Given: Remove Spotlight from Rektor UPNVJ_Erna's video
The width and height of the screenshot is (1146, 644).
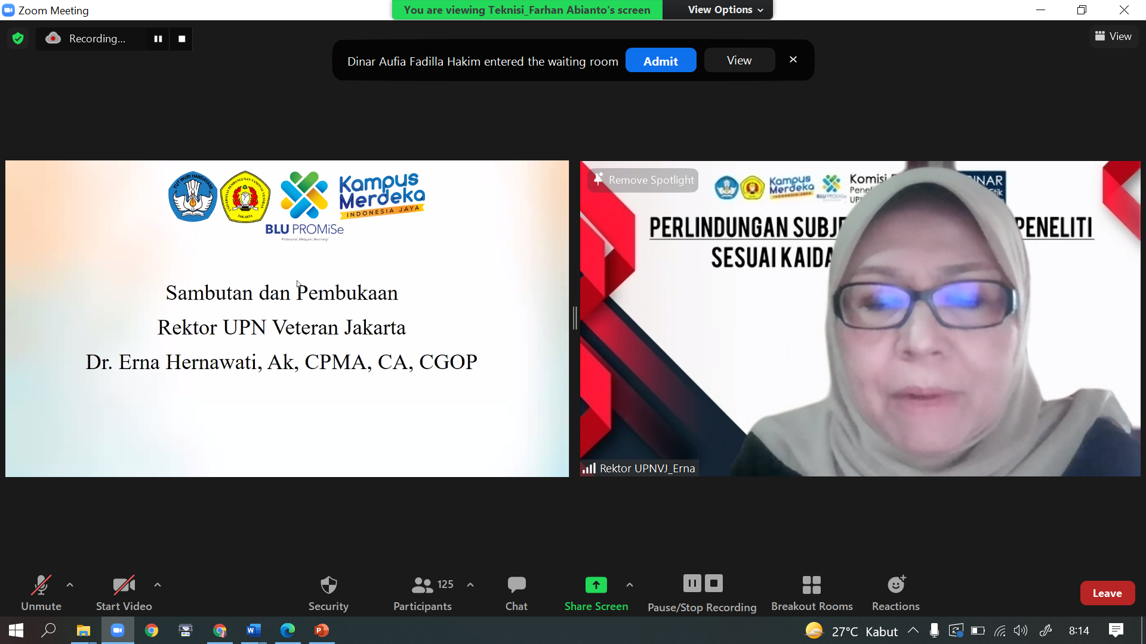Looking at the screenshot, I should (x=643, y=179).
